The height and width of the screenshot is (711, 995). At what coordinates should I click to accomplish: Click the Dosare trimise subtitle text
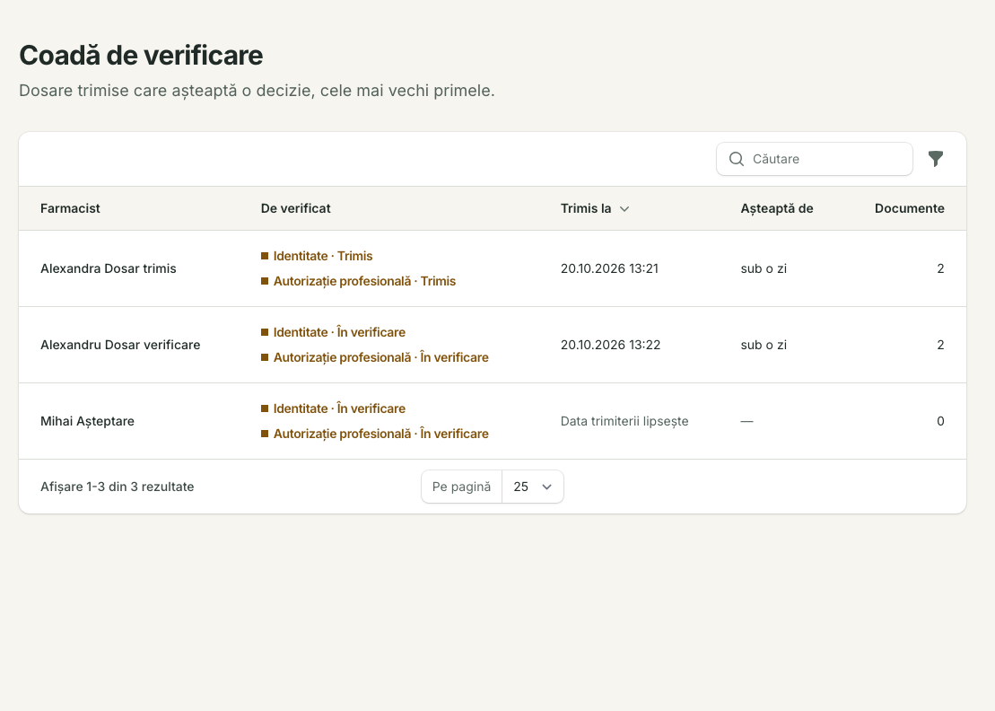(x=257, y=90)
